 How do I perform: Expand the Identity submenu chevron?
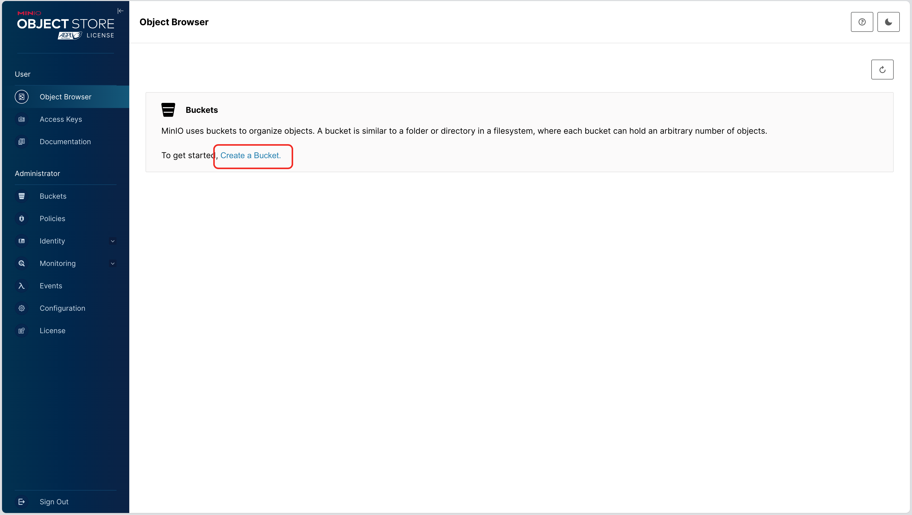click(x=112, y=241)
